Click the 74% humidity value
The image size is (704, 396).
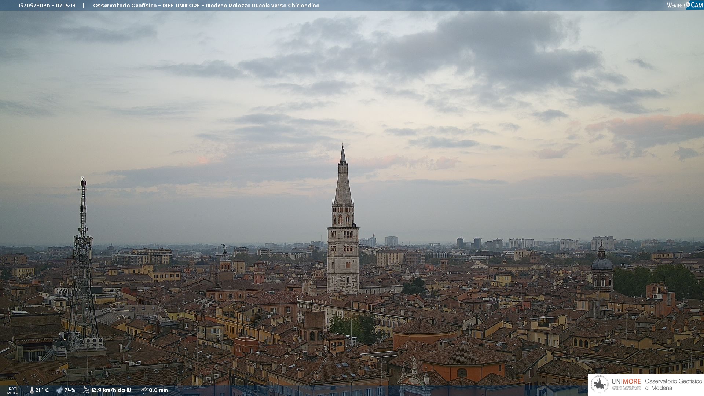click(x=70, y=390)
